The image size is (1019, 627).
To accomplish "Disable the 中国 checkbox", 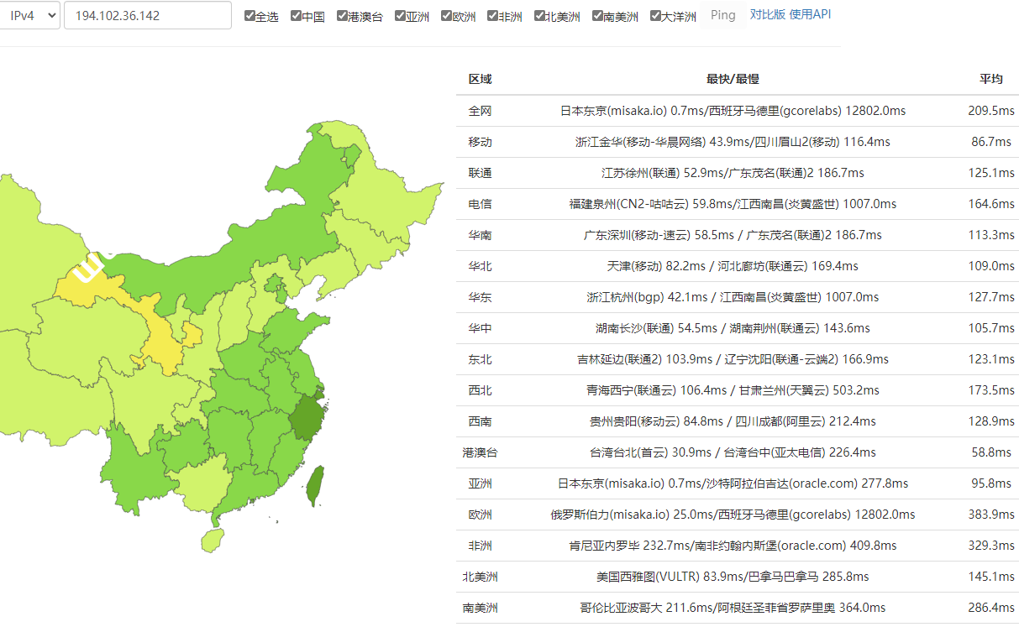I will [x=297, y=14].
